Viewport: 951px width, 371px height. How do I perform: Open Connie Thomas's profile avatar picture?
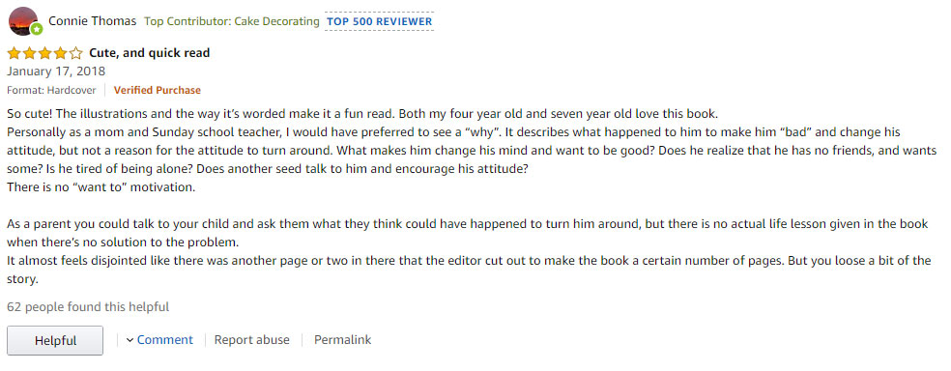(x=22, y=21)
